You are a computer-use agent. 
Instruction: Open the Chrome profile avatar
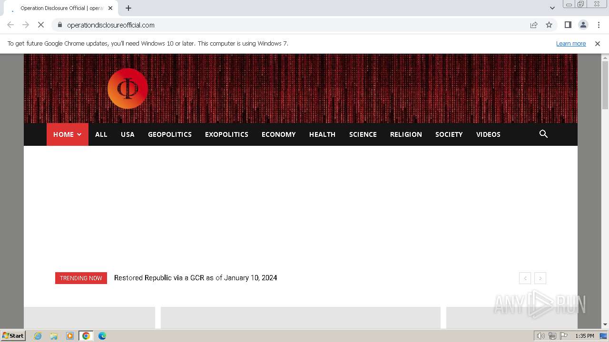click(583, 25)
